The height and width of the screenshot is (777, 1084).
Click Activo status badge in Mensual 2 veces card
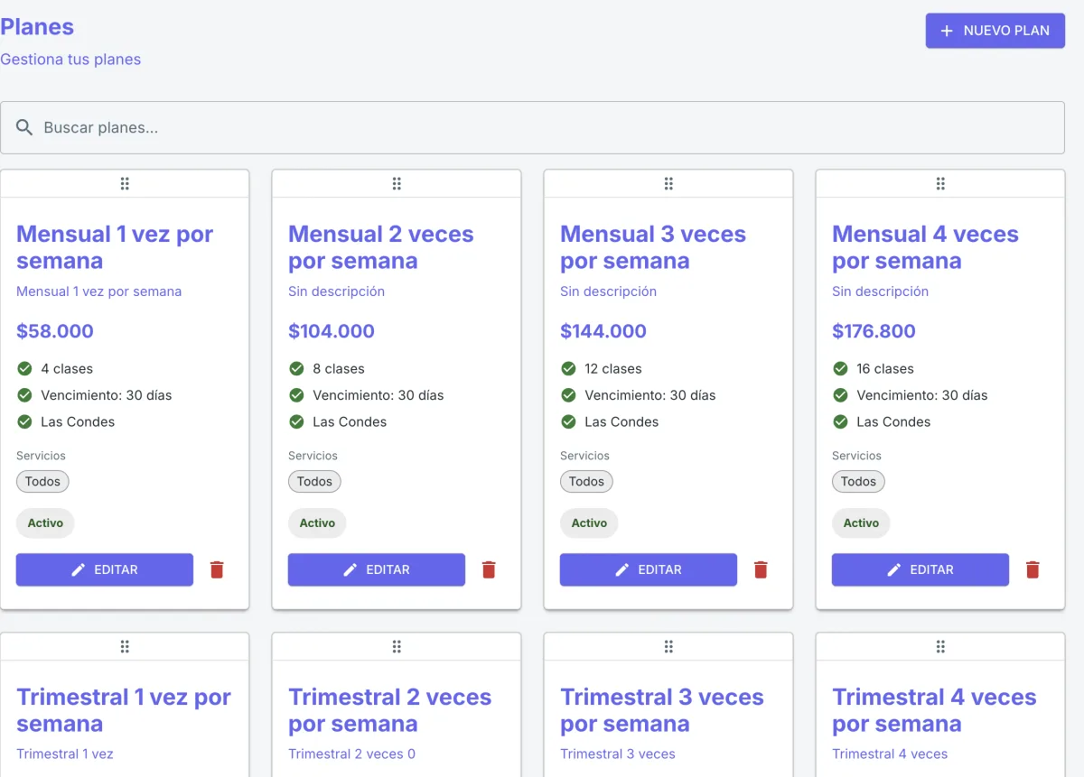(317, 523)
